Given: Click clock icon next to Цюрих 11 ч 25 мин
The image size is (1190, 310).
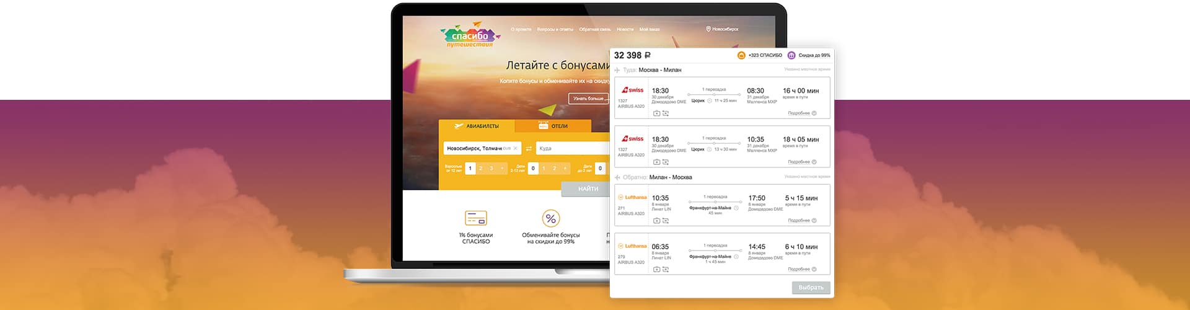Looking at the screenshot, I should point(710,100).
